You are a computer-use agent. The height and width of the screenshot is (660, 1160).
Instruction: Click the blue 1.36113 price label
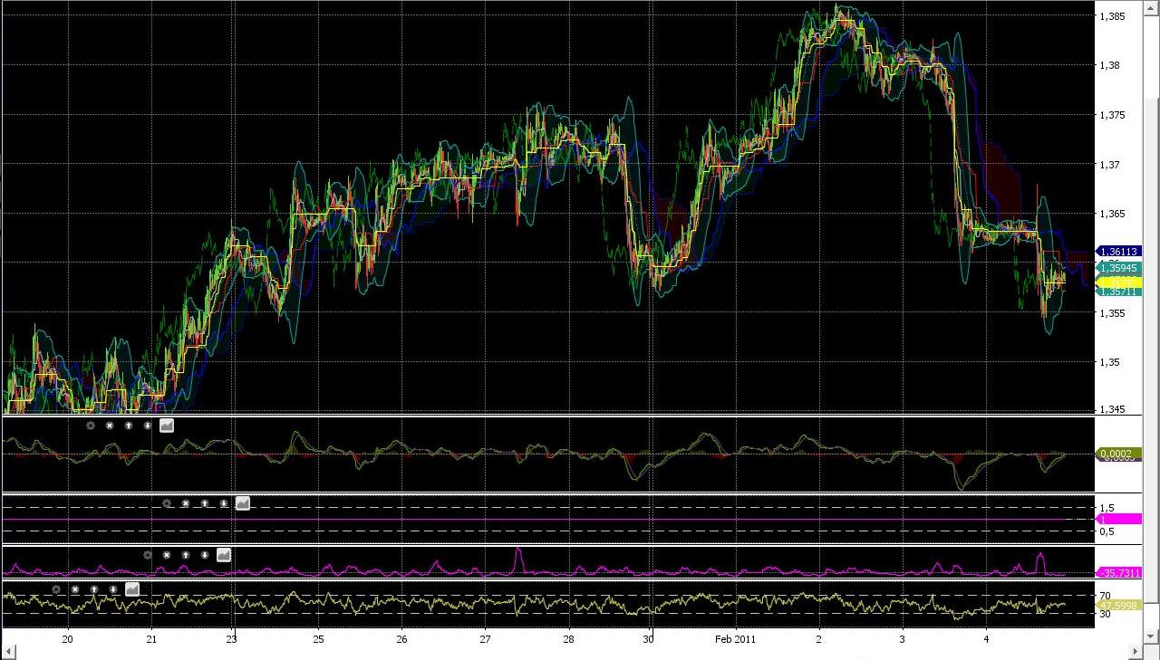[x=1117, y=252]
